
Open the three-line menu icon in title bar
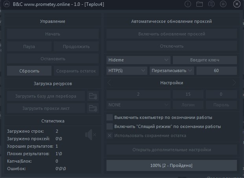(223, 4)
